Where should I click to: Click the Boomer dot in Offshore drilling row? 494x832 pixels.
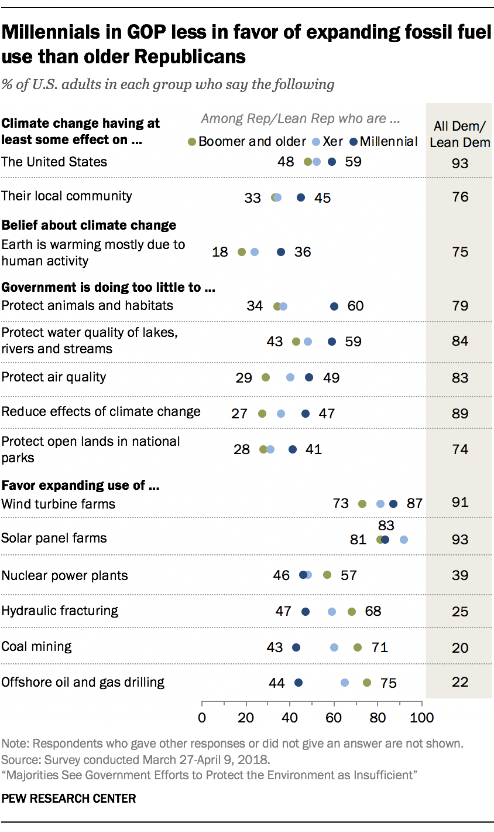tap(367, 683)
